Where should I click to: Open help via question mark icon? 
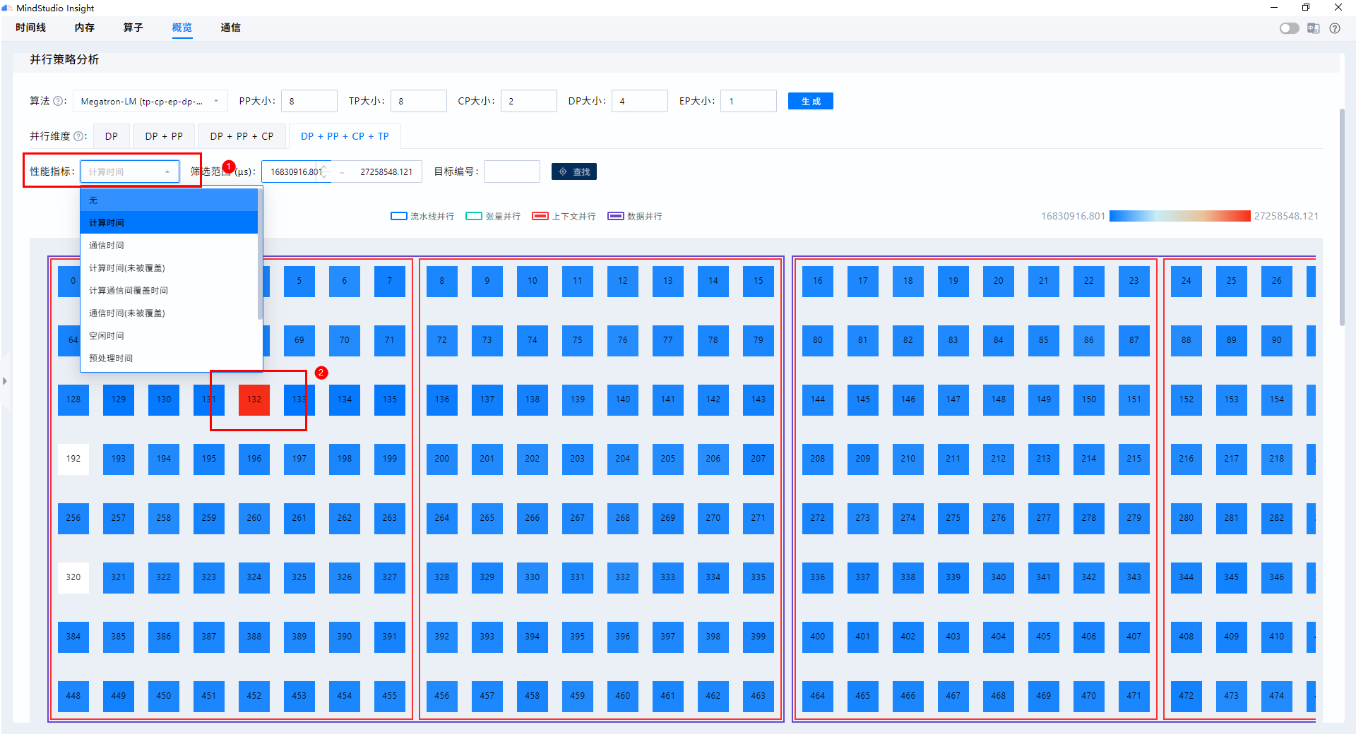coord(1334,28)
